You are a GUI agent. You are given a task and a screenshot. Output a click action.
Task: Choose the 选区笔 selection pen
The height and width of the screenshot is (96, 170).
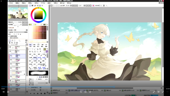click(x=40, y=58)
